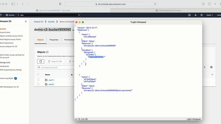Click the AWS search box containing iam
The width and height of the screenshot is (221, 124).
[x=48, y=15]
